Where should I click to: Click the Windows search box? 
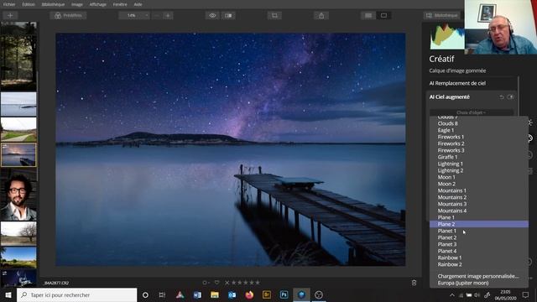[x=76, y=294]
